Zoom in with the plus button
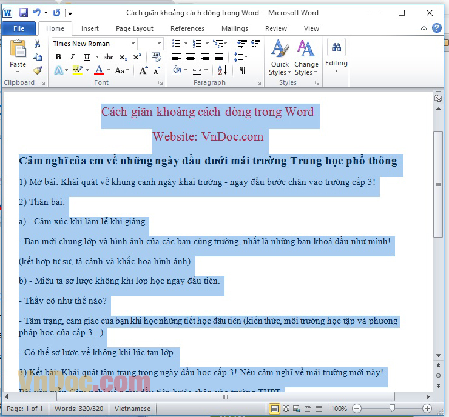The width and height of the screenshot is (449, 417). click(427, 409)
